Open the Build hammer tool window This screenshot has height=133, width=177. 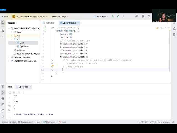pos(3,87)
